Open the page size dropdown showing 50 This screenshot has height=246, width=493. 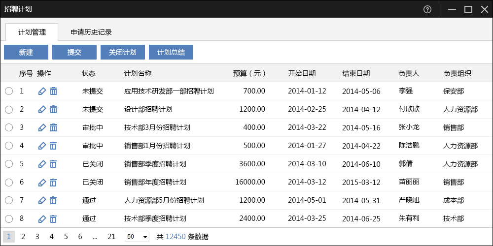(x=137, y=237)
